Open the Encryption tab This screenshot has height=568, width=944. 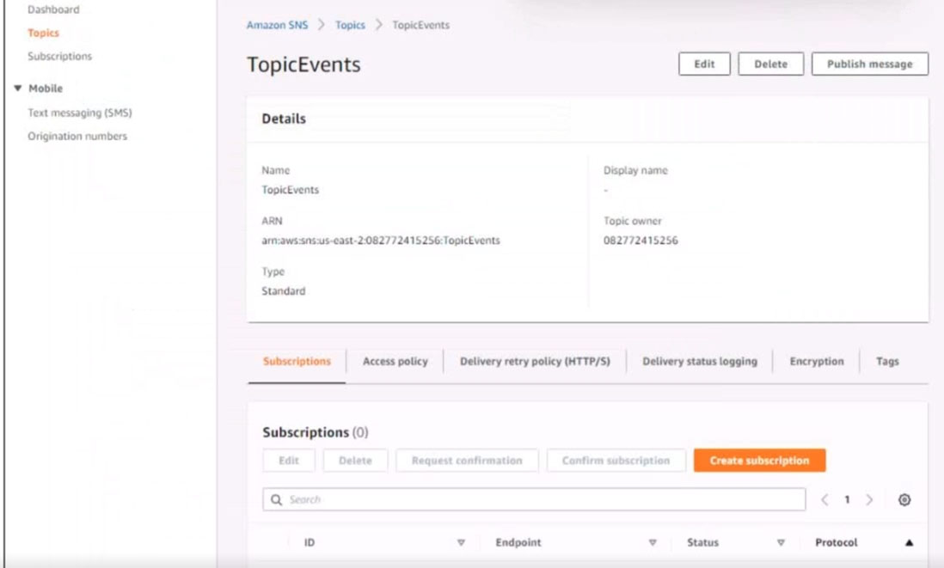[817, 361]
